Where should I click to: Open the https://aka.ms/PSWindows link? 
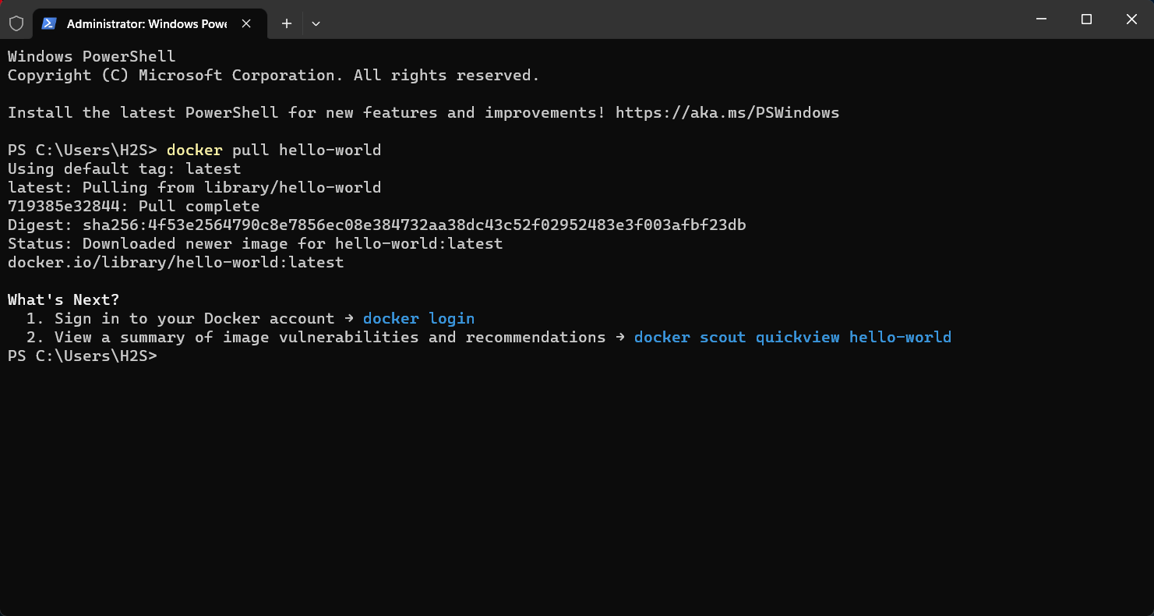tap(727, 112)
